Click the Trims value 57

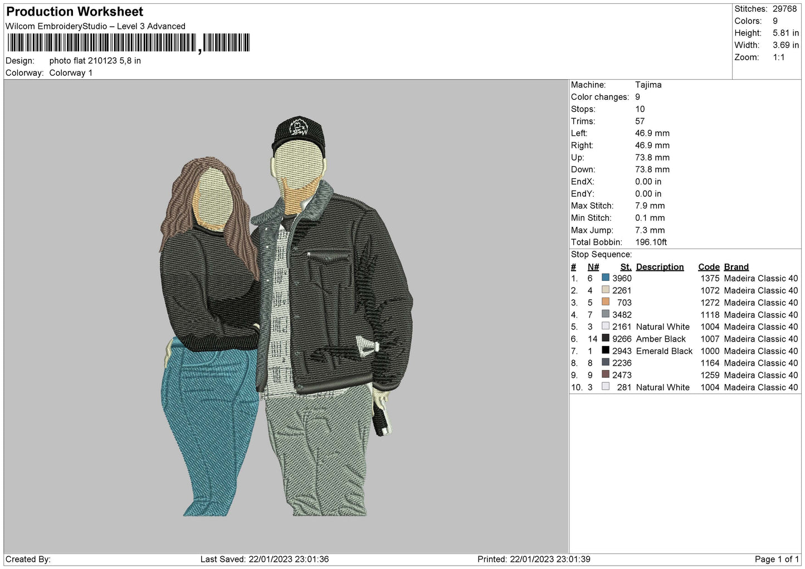click(x=640, y=121)
